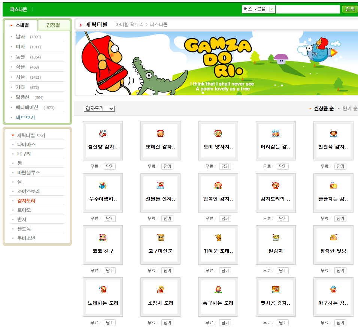
Task: Select the 설 character
Action: click(x=19, y=182)
